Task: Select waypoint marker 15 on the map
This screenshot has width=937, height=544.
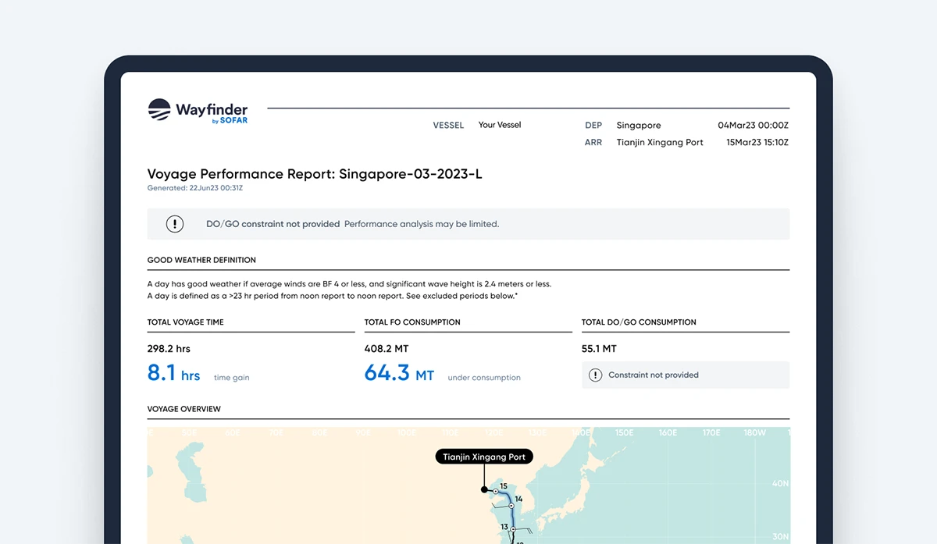Action: coord(496,491)
